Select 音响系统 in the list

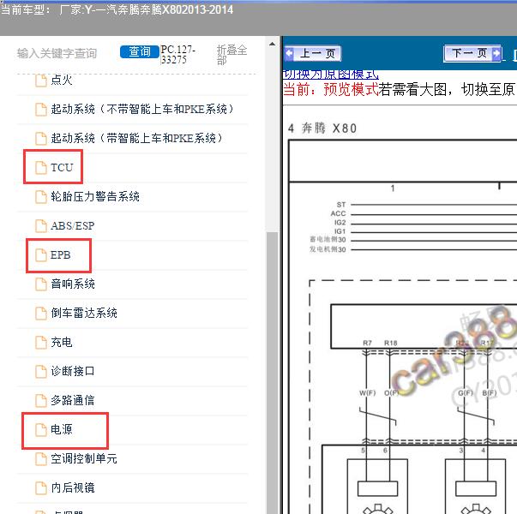pos(73,284)
